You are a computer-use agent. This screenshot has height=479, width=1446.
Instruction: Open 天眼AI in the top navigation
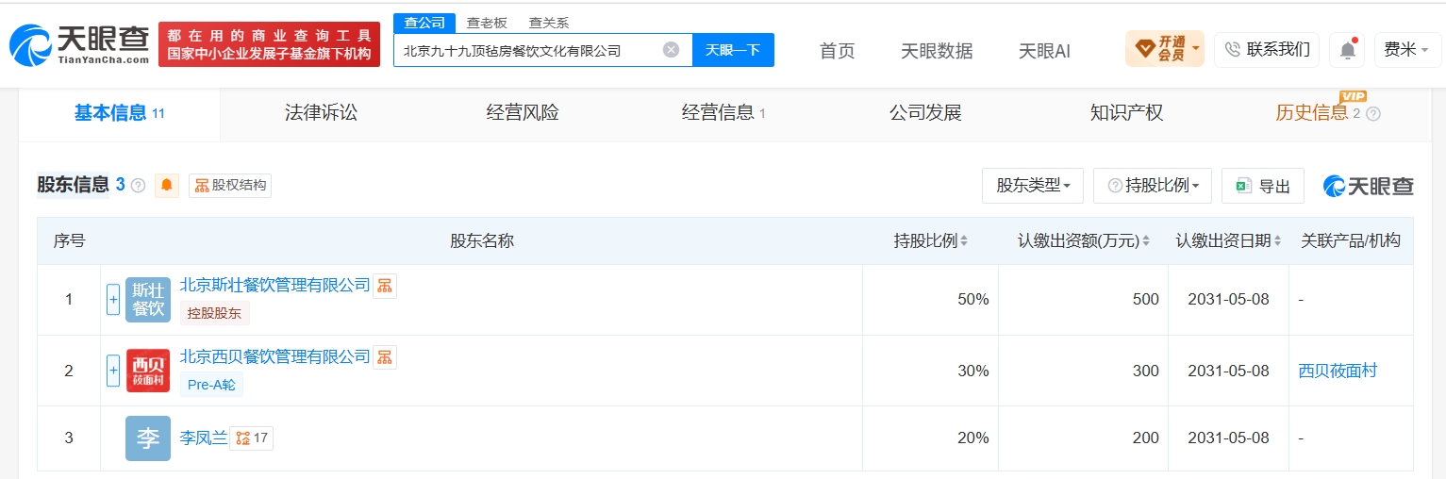pyautogui.click(x=1044, y=51)
